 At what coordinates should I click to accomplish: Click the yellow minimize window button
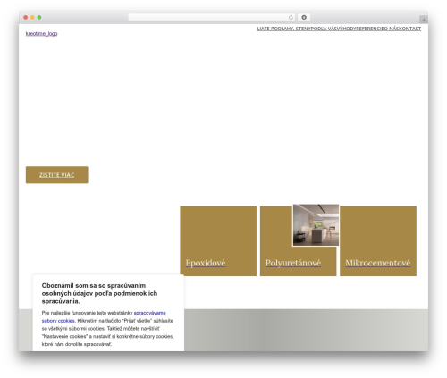click(x=32, y=18)
